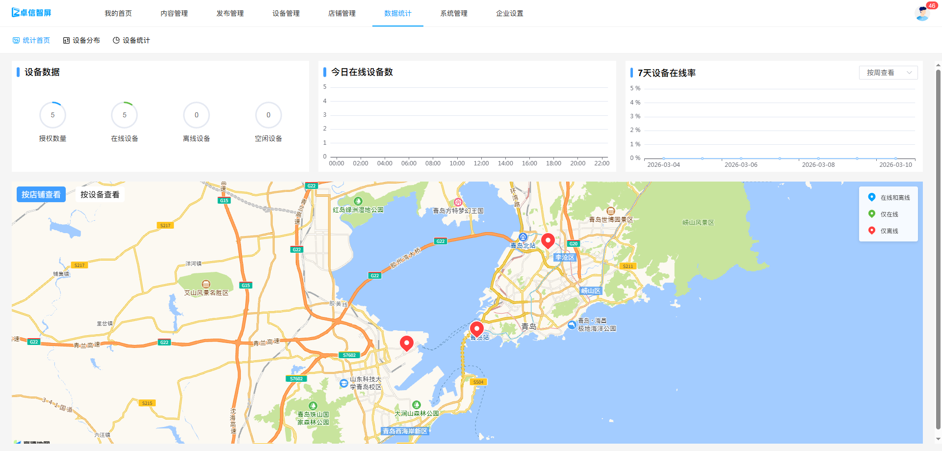Image resolution: width=942 pixels, height=451 pixels.
Task: Open 店铺管理 menu
Action: 342,13
